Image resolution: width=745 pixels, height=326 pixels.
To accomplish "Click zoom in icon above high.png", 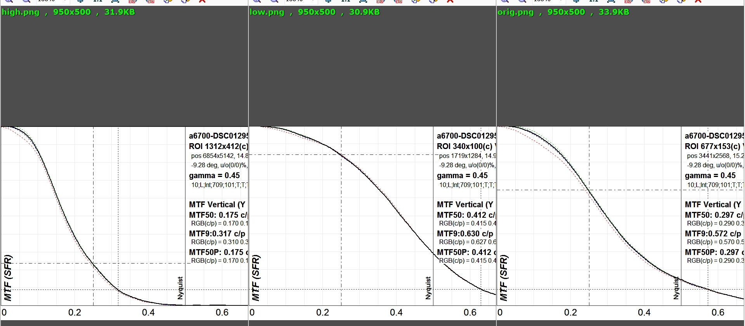I will pos(9,1).
